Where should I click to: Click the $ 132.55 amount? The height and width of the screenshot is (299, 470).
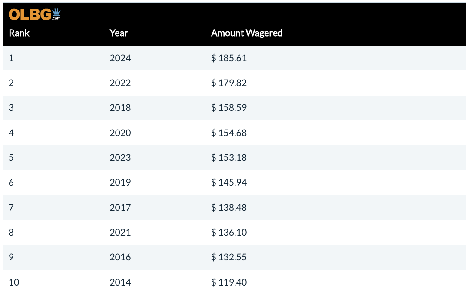pos(229,257)
